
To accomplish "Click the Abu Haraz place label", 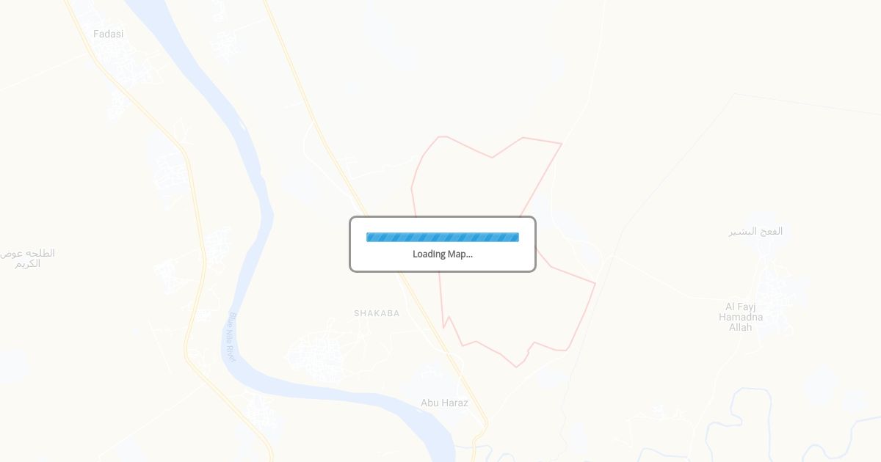I will (x=444, y=403).
